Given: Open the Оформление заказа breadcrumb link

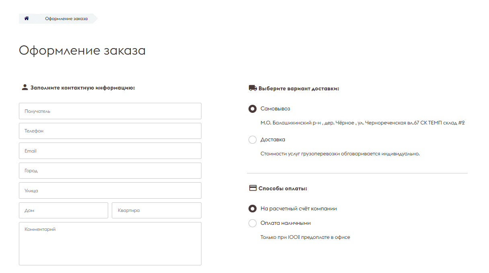Looking at the screenshot, I should coord(66,18).
